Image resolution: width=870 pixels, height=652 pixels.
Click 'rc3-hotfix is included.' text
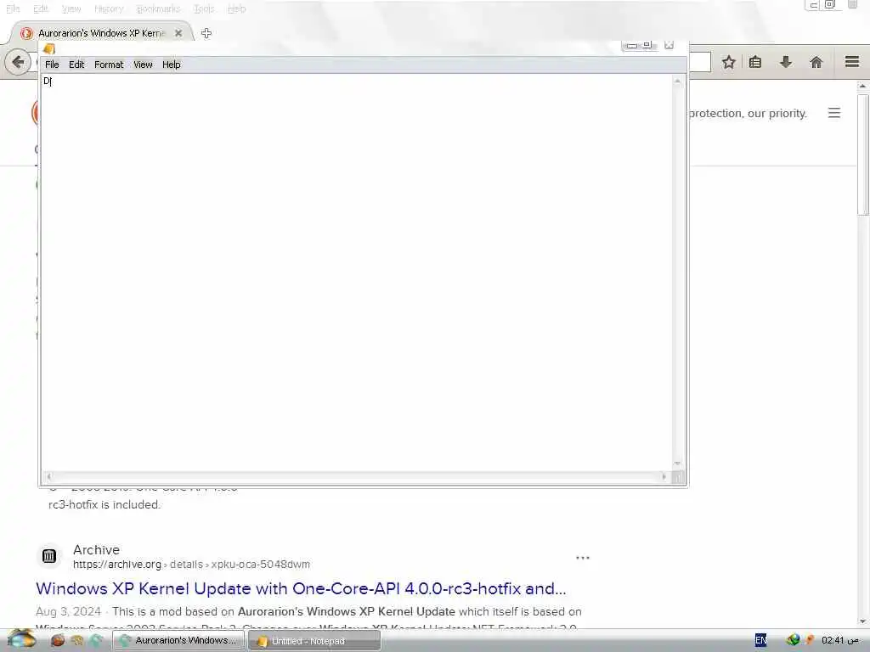coord(105,504)
